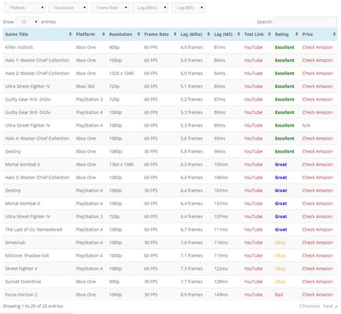This screenshot has width=341, height=314.
Task: Click the 149ms lag value
Action: [221, 294]
